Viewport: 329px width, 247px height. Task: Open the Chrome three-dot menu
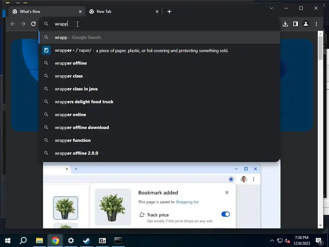click(316, 24)
